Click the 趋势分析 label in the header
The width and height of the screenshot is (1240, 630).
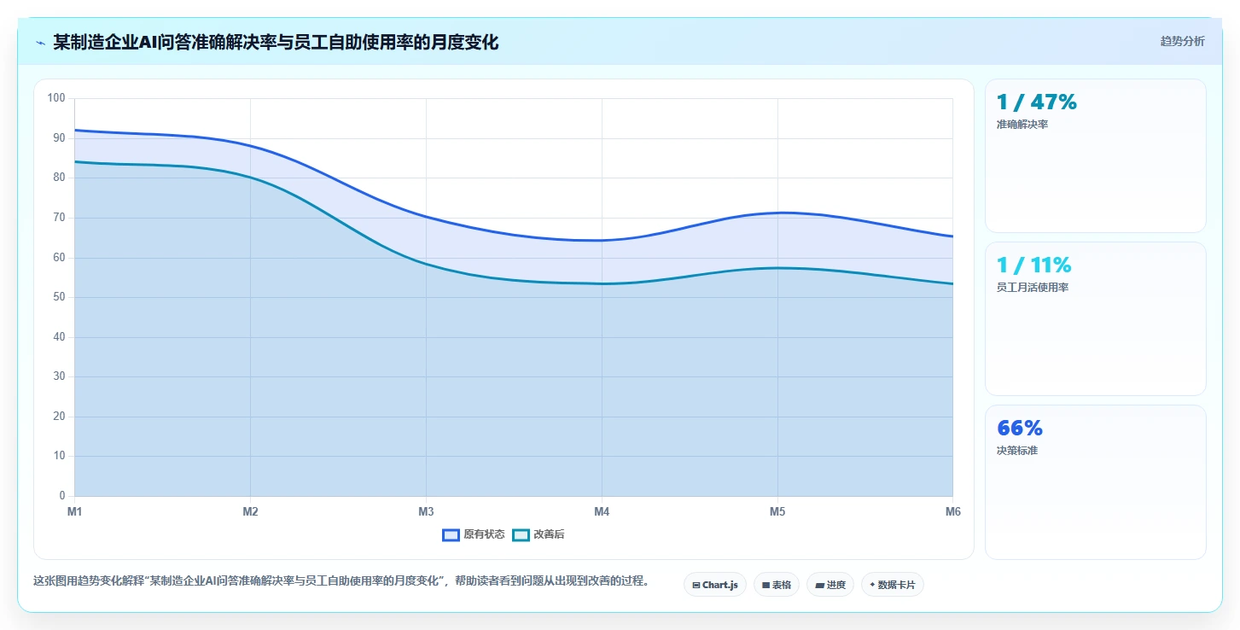coord(1183,41)
